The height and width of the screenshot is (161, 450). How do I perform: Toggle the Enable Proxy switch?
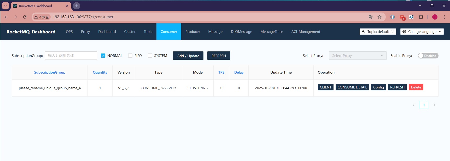(x=428, y=56)
